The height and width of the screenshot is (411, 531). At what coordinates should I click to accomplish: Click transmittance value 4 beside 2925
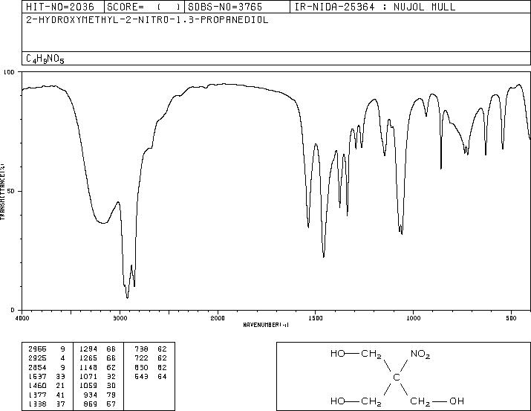click(x=62, y=358)
